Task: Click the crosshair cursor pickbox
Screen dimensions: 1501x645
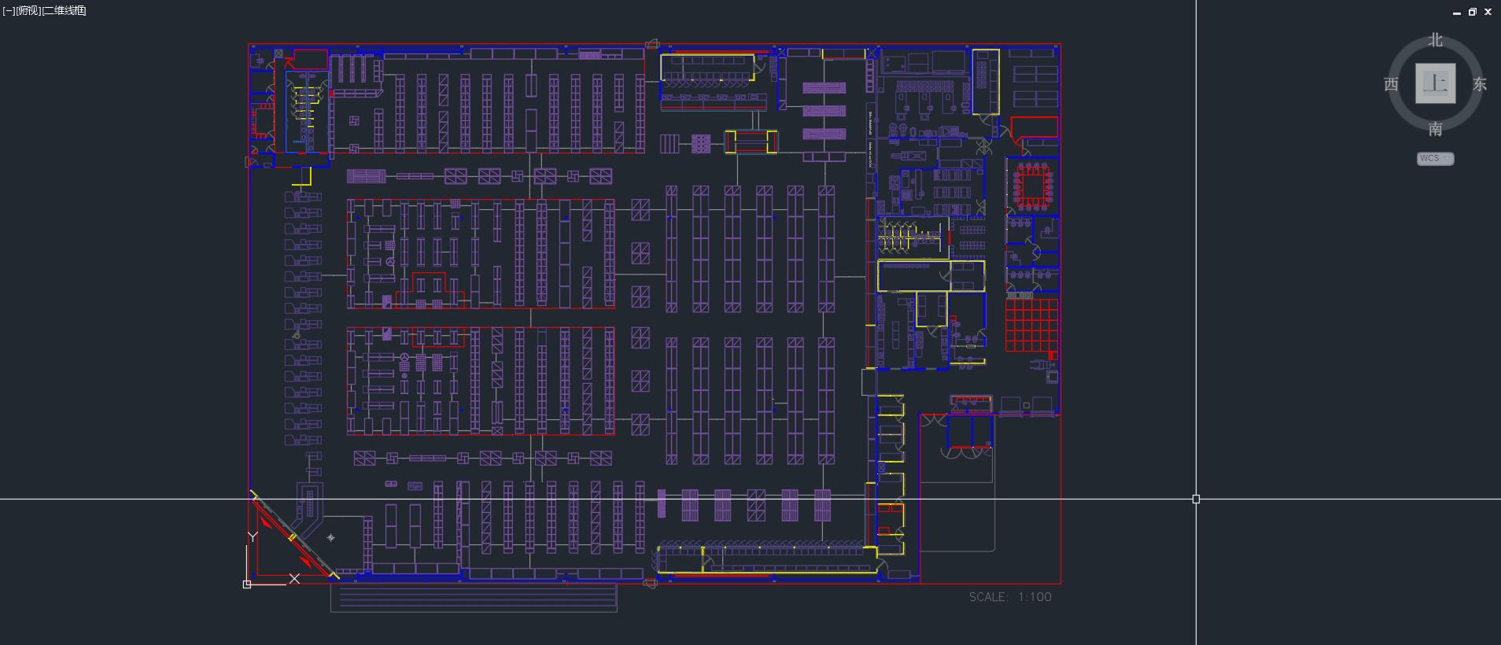Action: tap(1196, 499)
